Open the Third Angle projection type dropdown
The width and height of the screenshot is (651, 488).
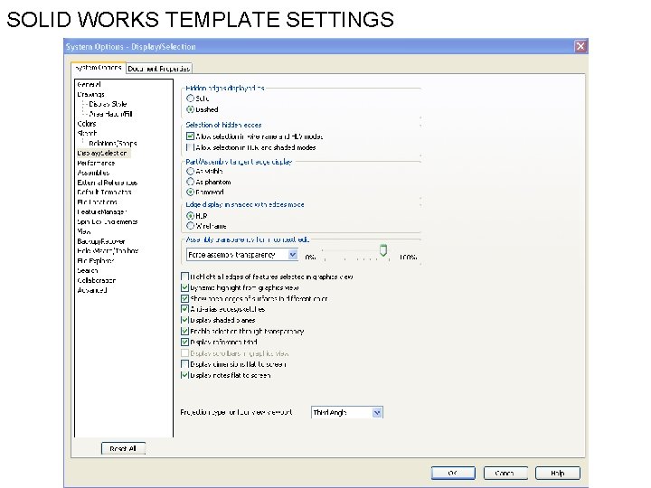coord(346,412)
